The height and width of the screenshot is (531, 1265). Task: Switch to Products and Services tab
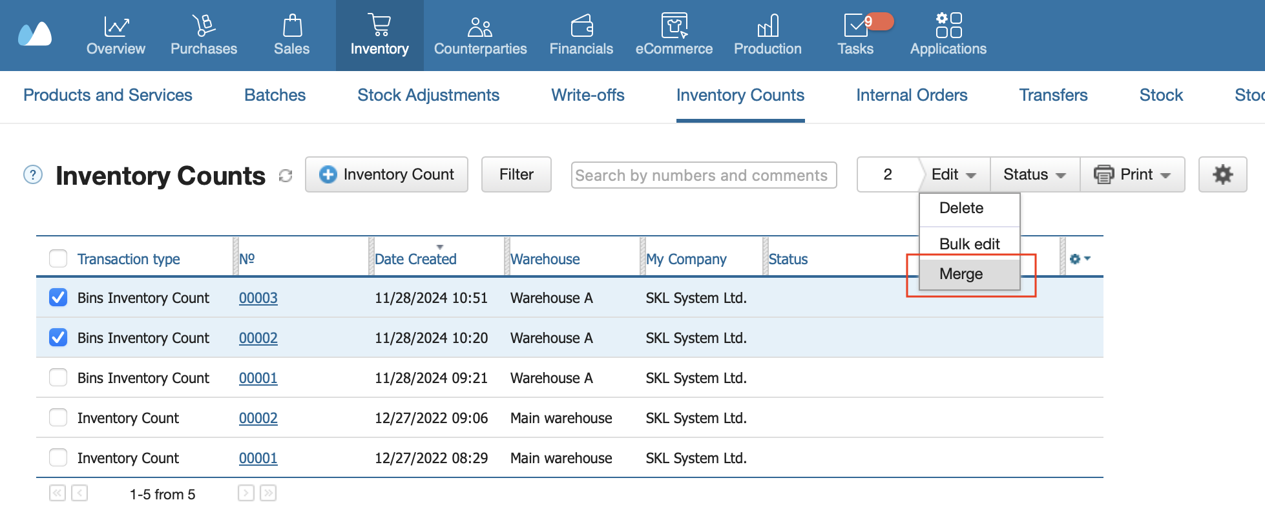tap(108, 96)
